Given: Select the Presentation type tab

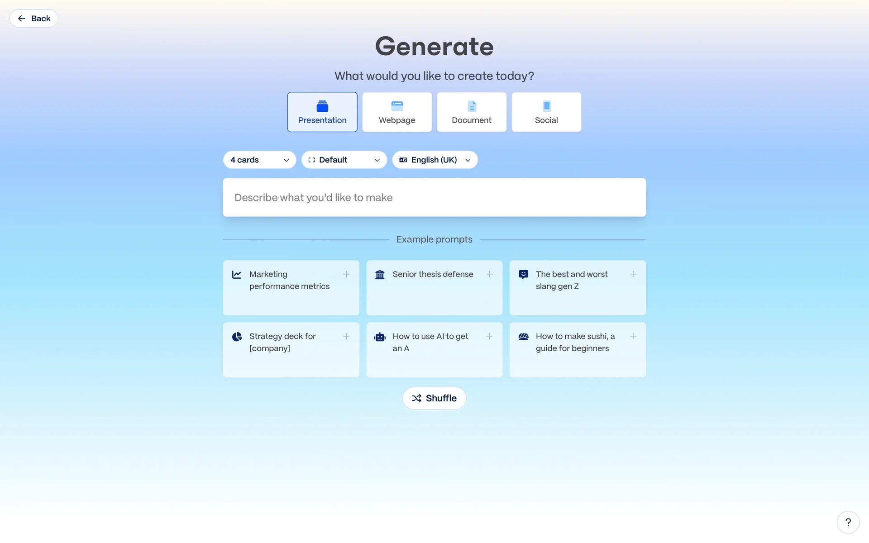Looking at the screenshot, I should (322, 112).
